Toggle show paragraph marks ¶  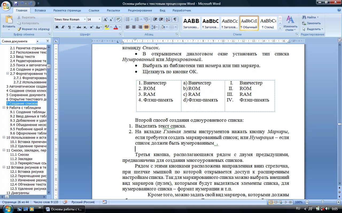click(175, 19)
